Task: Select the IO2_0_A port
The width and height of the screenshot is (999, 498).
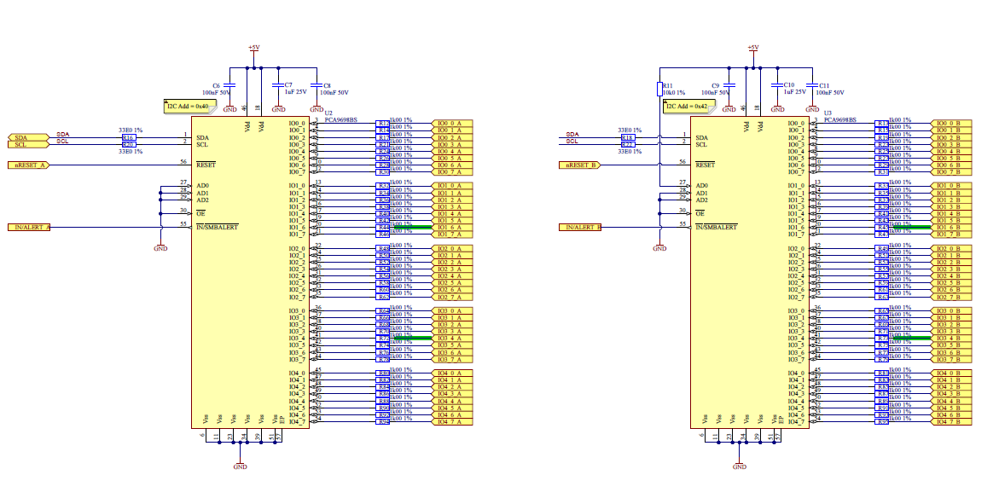Action: [452, 248]
